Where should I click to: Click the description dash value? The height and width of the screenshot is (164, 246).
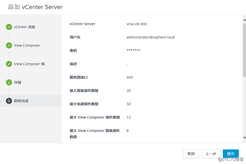pos(127,64)
